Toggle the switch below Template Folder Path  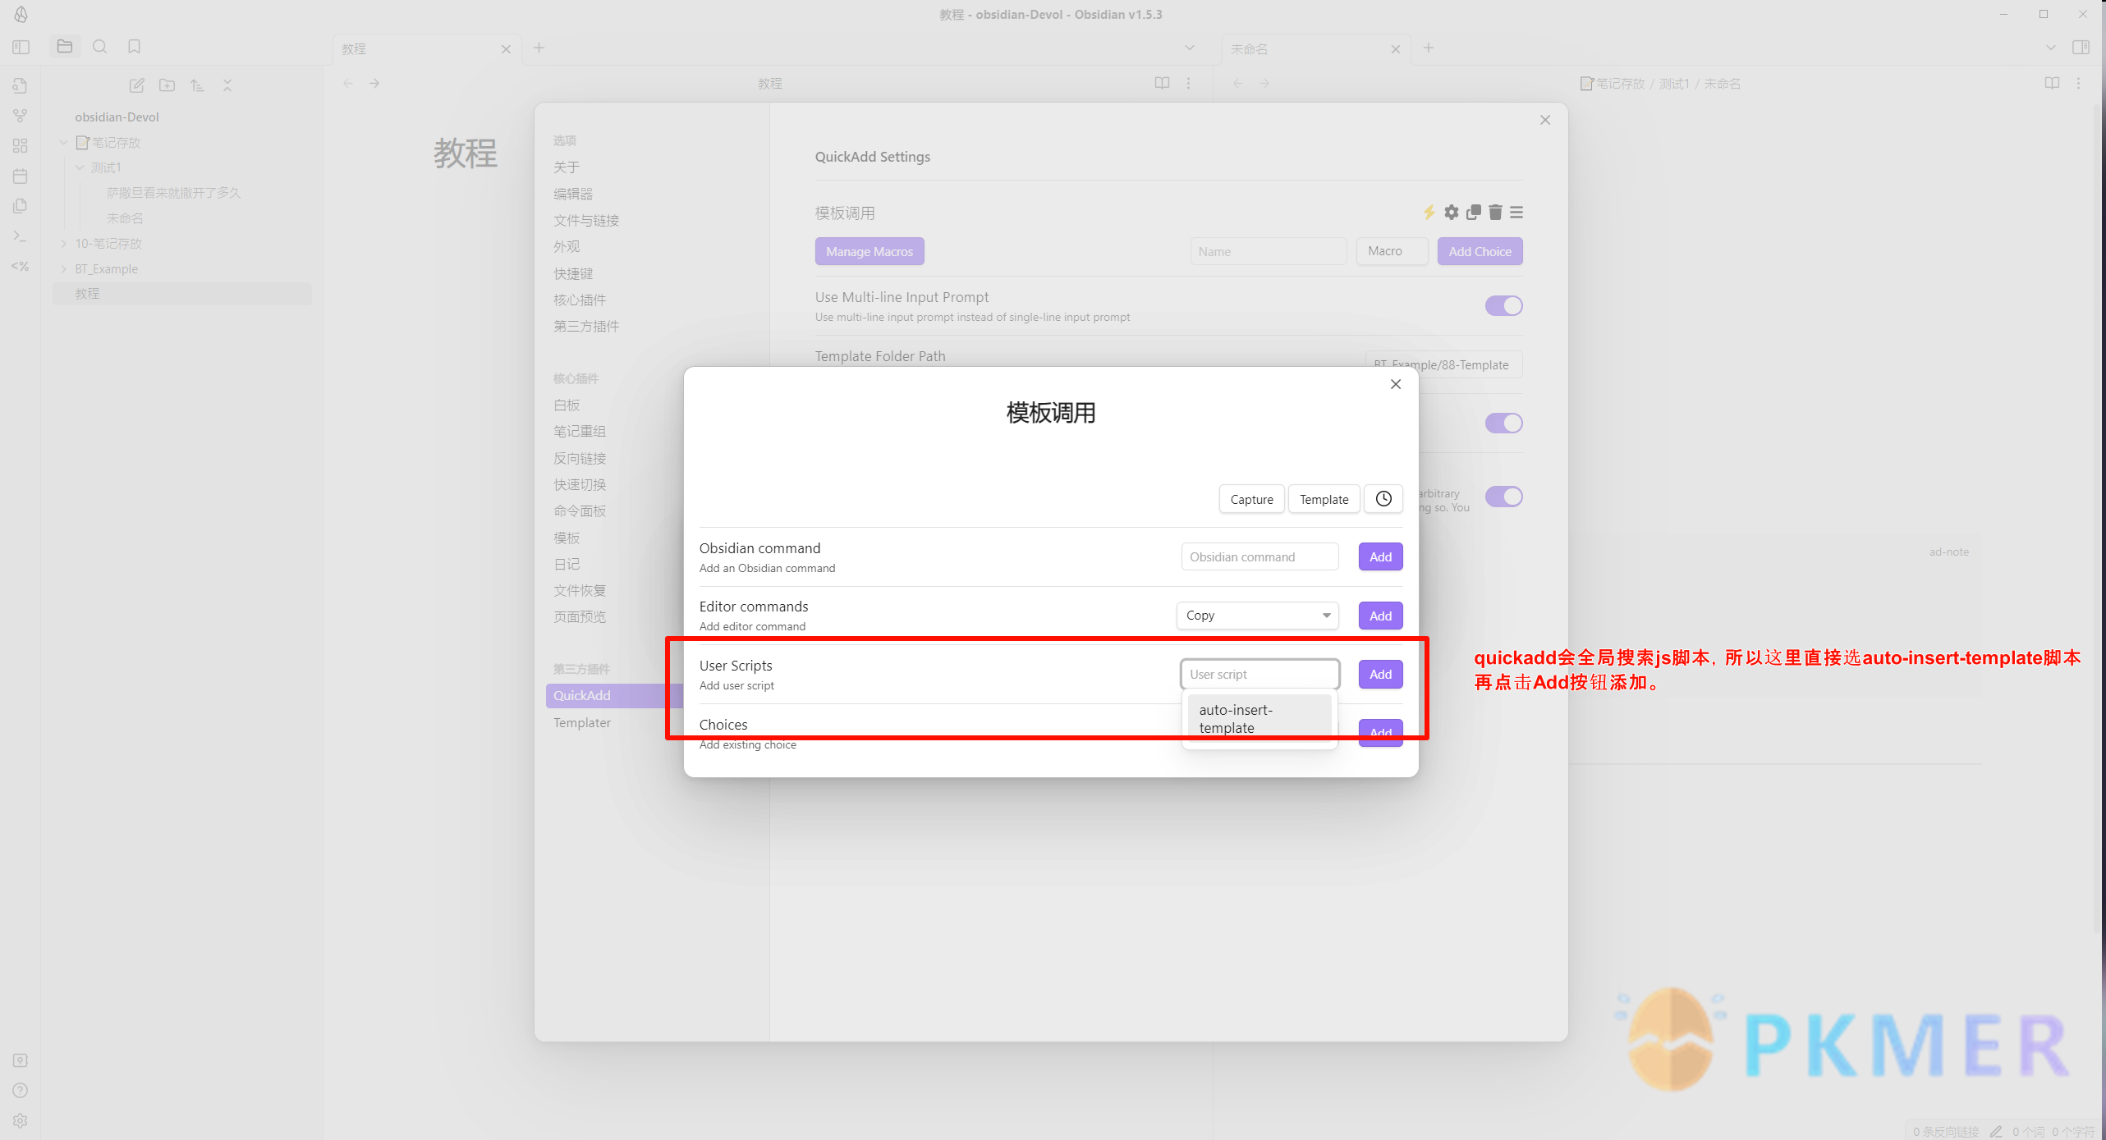pos(1504,423)
